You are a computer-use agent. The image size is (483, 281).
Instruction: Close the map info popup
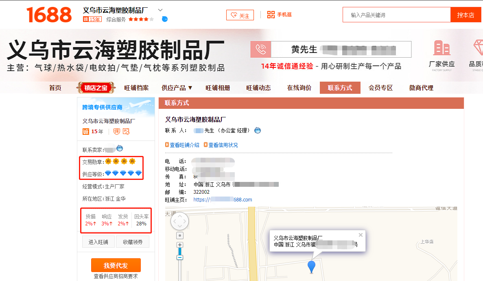pos(361,235)
